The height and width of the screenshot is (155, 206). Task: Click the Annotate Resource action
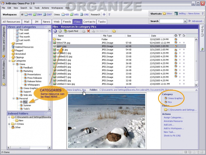tap(173, 121)
